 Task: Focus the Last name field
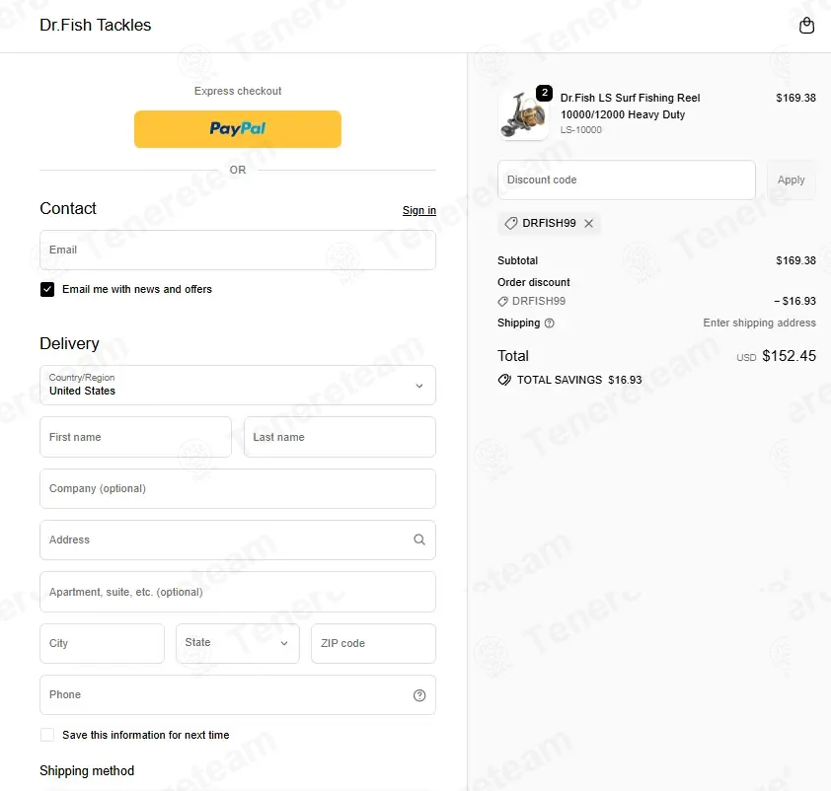click(340, 437)
